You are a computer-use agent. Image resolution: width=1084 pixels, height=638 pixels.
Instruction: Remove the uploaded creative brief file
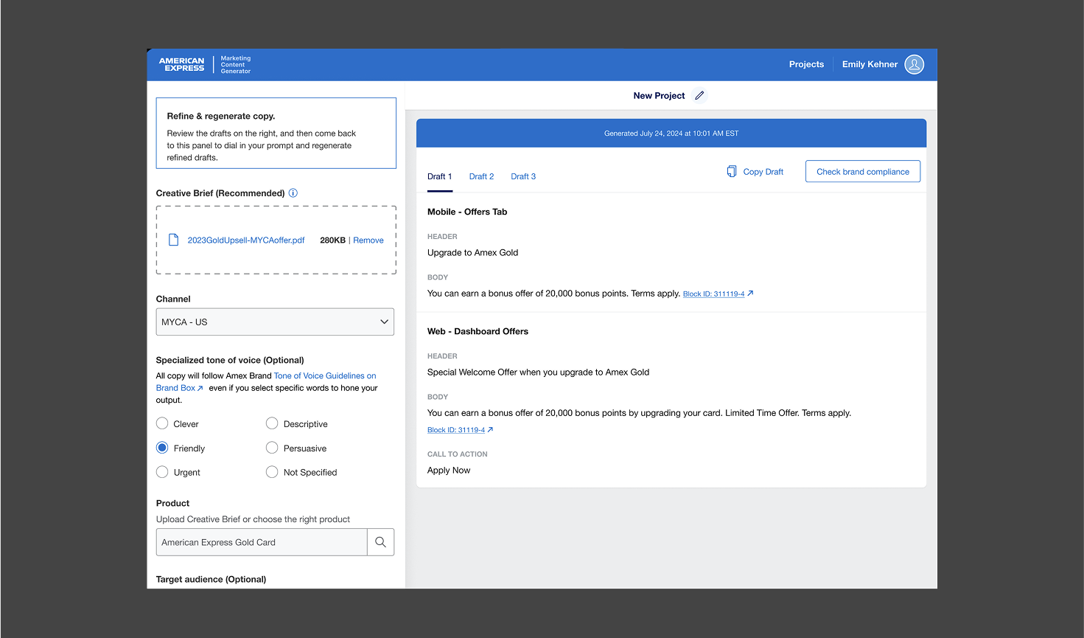click(x=368, y=240)
